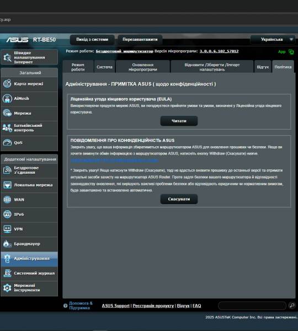Image resolution: width=298 pixels, height=331 pixels.
Task: Open Оновлення мікропрограми tab
Action: pyautogui.click(x=143, y=67)
